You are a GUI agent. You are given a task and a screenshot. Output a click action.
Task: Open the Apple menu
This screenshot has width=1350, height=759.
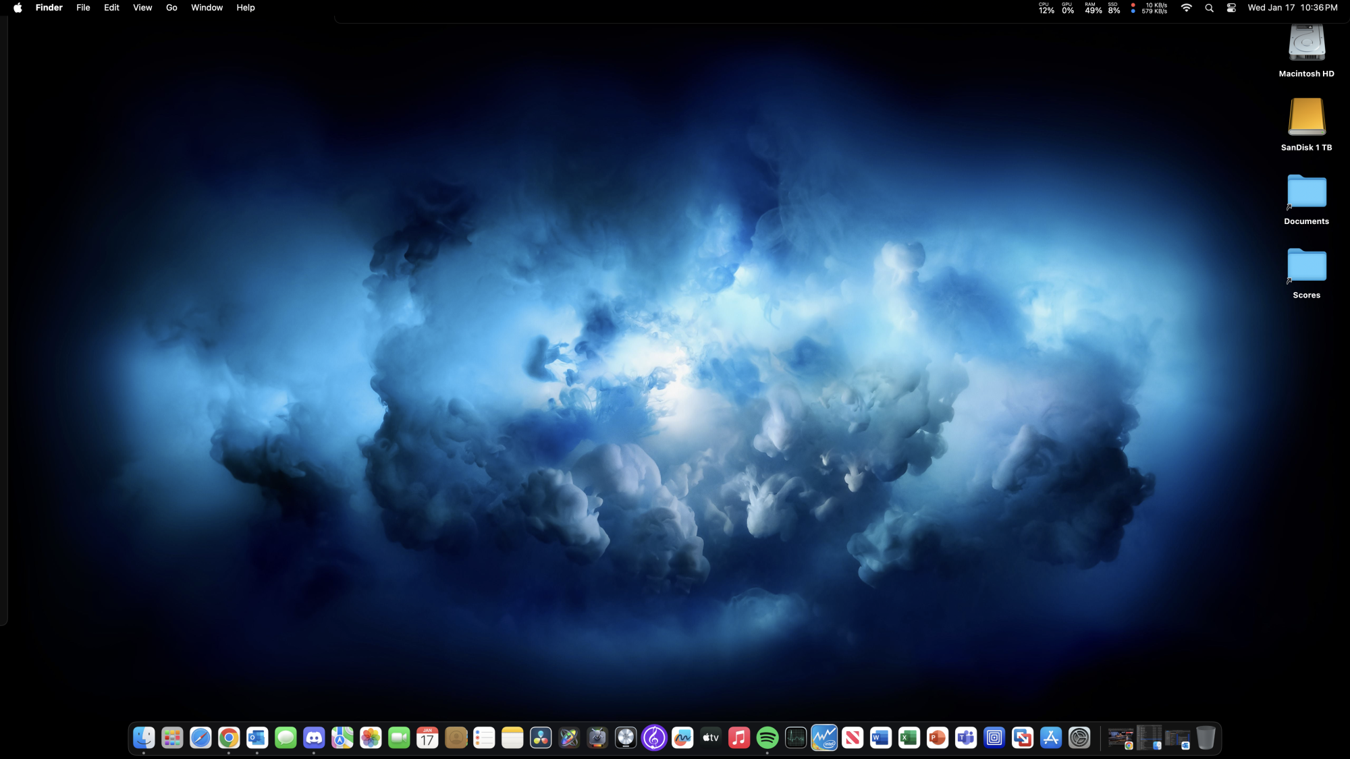tap(18, 8)
